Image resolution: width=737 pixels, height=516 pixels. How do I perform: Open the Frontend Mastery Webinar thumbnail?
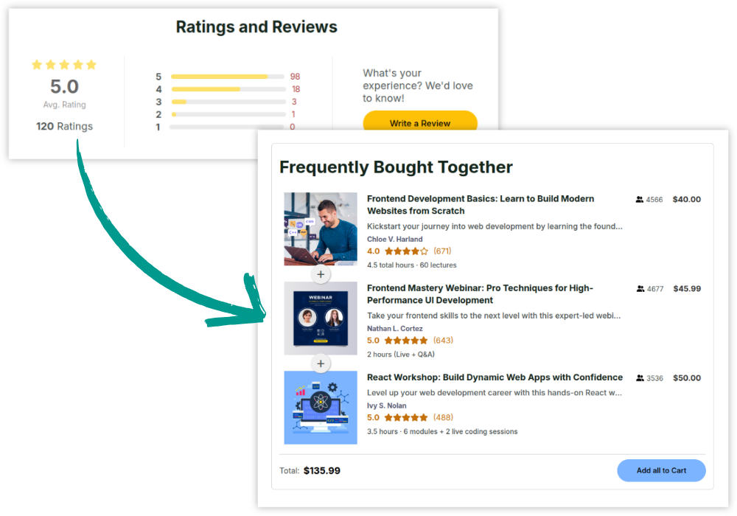tap(321, 318)
